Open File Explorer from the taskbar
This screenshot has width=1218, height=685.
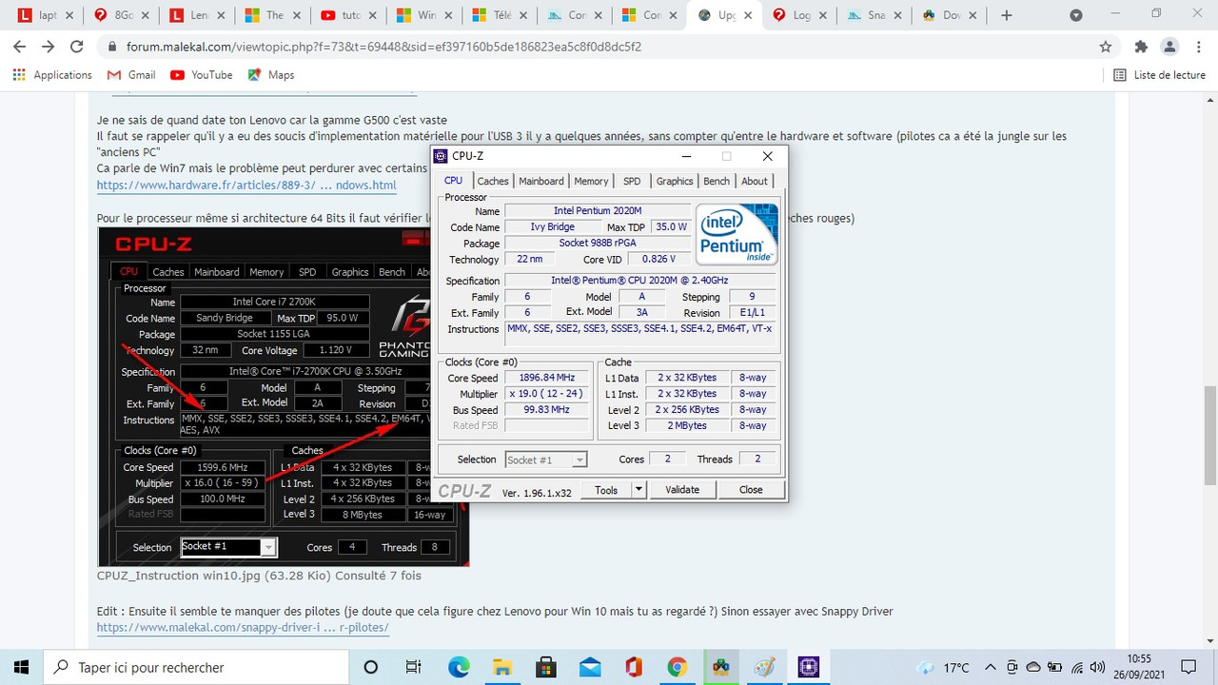[502, 667]
